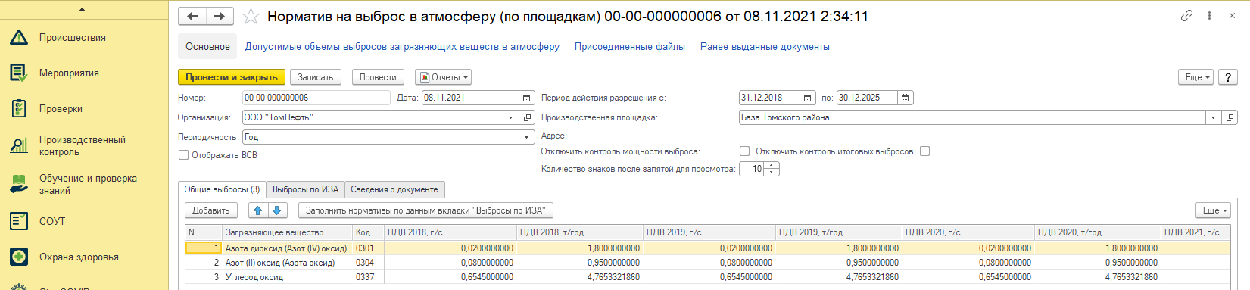Viewport: 1250px width, 290px height.
Task: Adjust decimal places stepper arrows
Action: 772,169
